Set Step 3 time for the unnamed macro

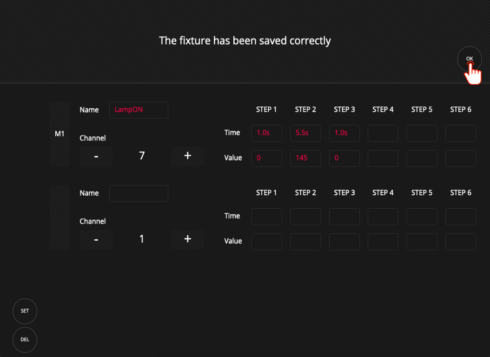(344, 217)
